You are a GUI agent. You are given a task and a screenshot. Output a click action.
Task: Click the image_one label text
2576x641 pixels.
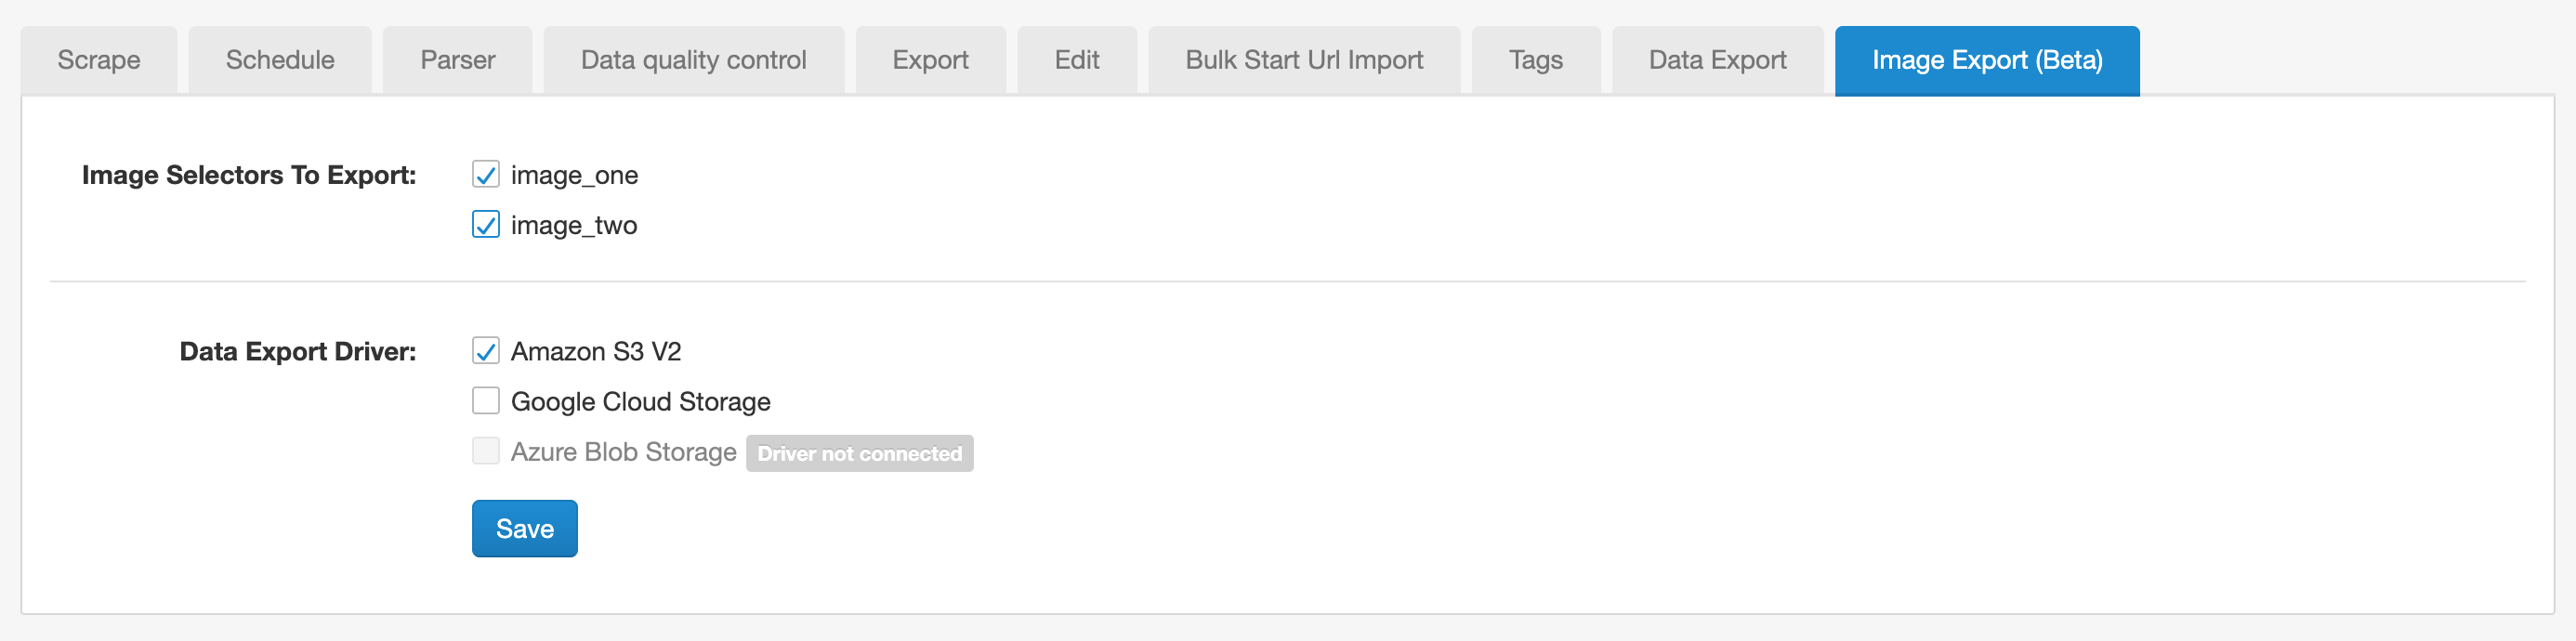(x=575, y=174)
